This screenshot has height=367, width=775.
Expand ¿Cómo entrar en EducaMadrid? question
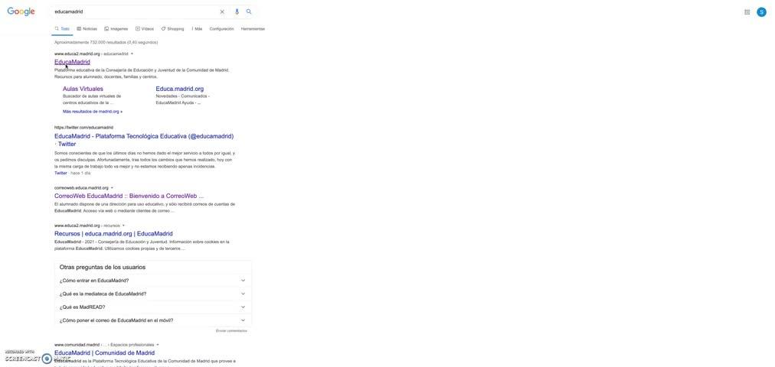click(x=152, y=281)
